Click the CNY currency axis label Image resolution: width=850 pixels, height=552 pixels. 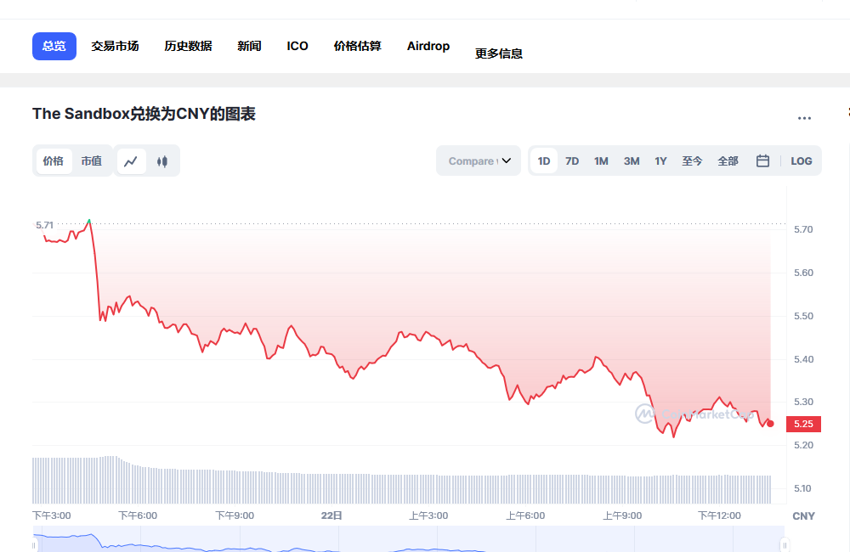coord(803,516)
